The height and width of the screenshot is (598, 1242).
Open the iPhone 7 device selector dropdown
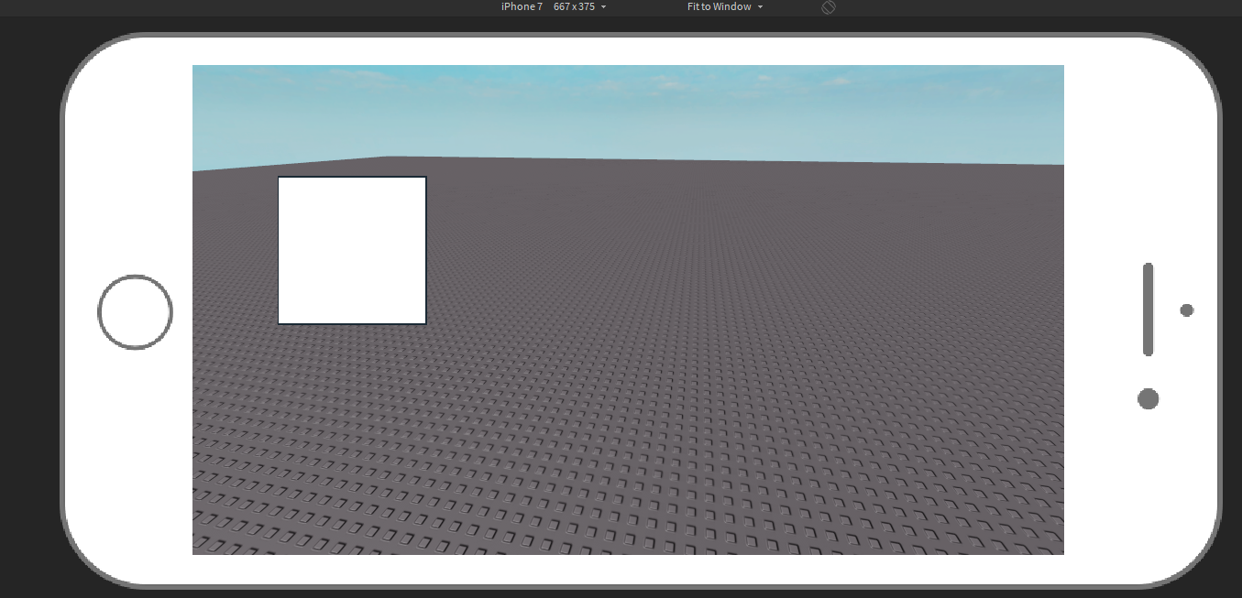pyautogui.click(x=554, y=7)
